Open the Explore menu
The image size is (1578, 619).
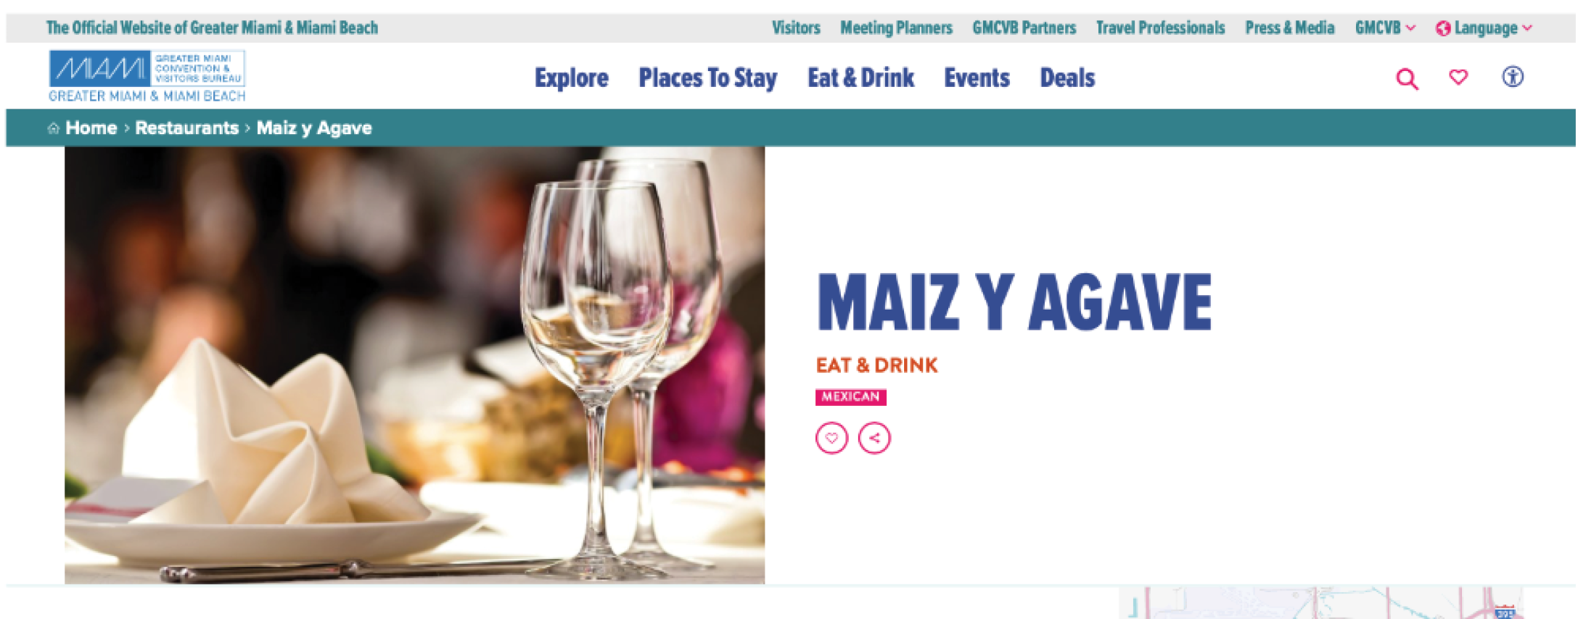click(x=572, y=78)
